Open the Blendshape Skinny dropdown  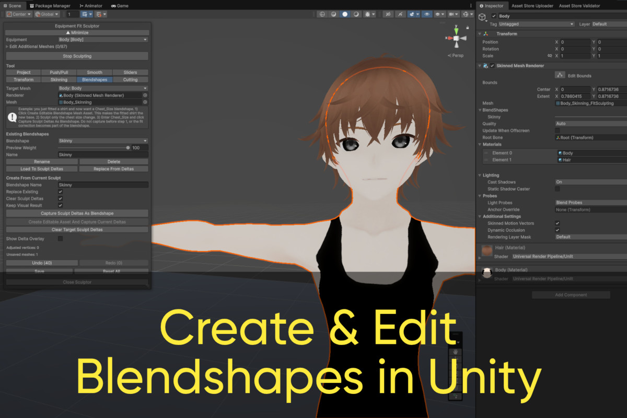click(x=103, y=141)
